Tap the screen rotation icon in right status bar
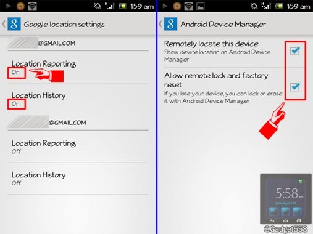The height and width of the screenshot is (234, 313). (x=254, y=6)
